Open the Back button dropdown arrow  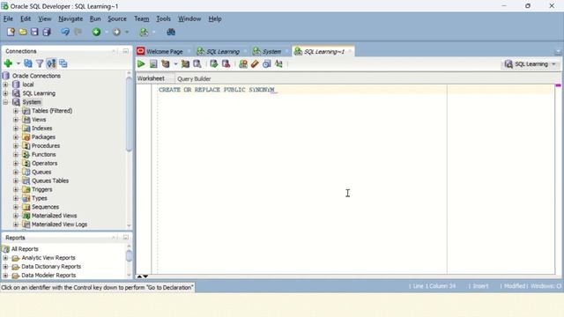(107, 32)
